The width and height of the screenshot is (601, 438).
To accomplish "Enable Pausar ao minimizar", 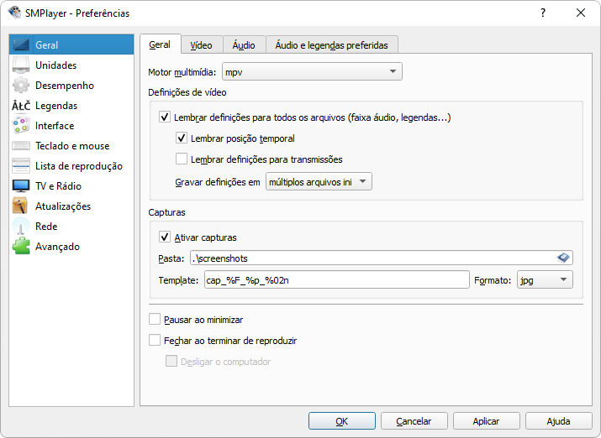I will [155, 319].
